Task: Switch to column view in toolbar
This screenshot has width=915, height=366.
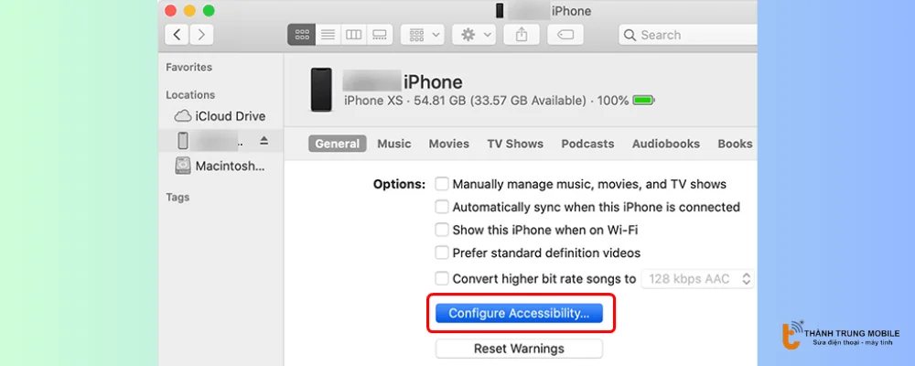Action: tap(353, 35)
